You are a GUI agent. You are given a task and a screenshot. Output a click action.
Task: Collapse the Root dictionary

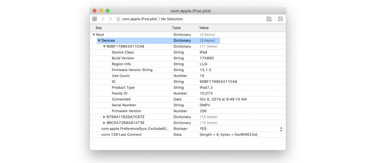click(94, 34)
